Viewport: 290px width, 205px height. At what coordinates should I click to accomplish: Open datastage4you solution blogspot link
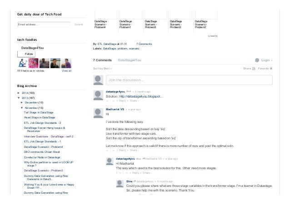pos(141,96)
